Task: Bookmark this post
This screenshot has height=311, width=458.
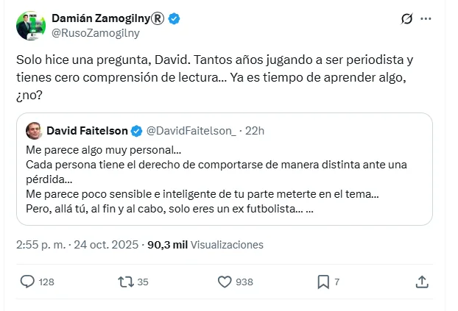Action: tap(323, 282)
